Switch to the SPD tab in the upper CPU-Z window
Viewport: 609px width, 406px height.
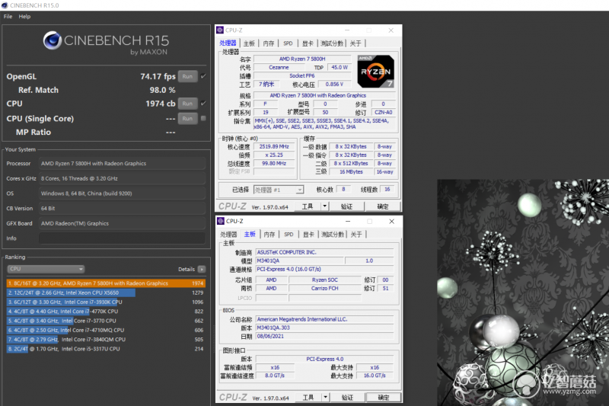[x=288, y=43]
